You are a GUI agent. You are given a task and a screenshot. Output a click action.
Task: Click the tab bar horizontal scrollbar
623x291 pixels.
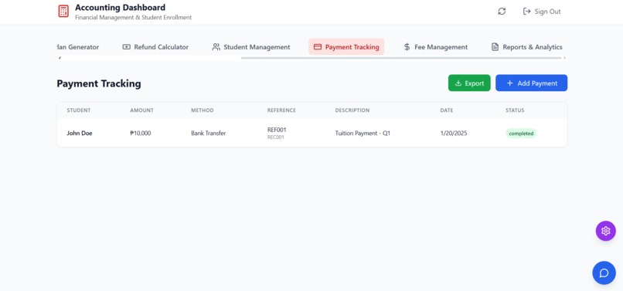(401, 58)
